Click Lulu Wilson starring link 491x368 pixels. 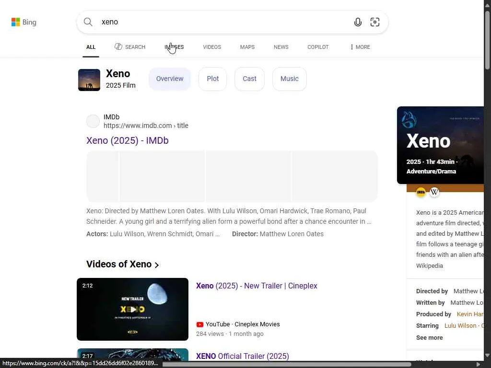pos(460,326)
